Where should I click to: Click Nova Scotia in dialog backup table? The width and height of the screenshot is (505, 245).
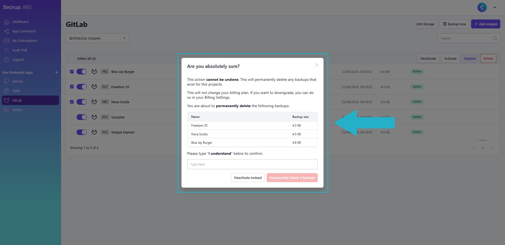tap(199, 134)
